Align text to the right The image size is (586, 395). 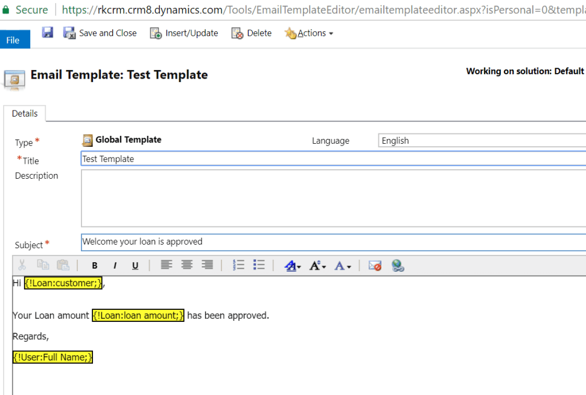tap(208, 265)
